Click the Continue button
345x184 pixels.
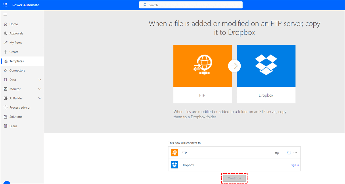click(x=234, y=178)
